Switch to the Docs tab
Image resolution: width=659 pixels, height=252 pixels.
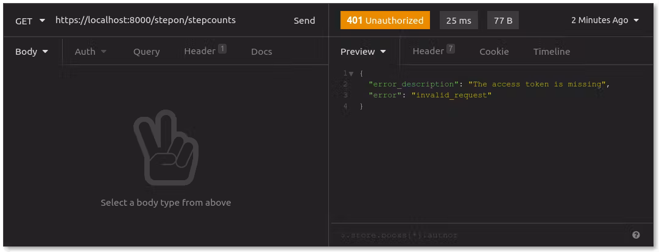pos(261,52)
